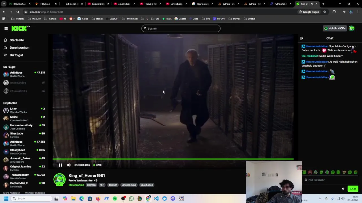Open the user avatar menu at top right
This screenshot has width=362, height=203.
tap(352, 28)
